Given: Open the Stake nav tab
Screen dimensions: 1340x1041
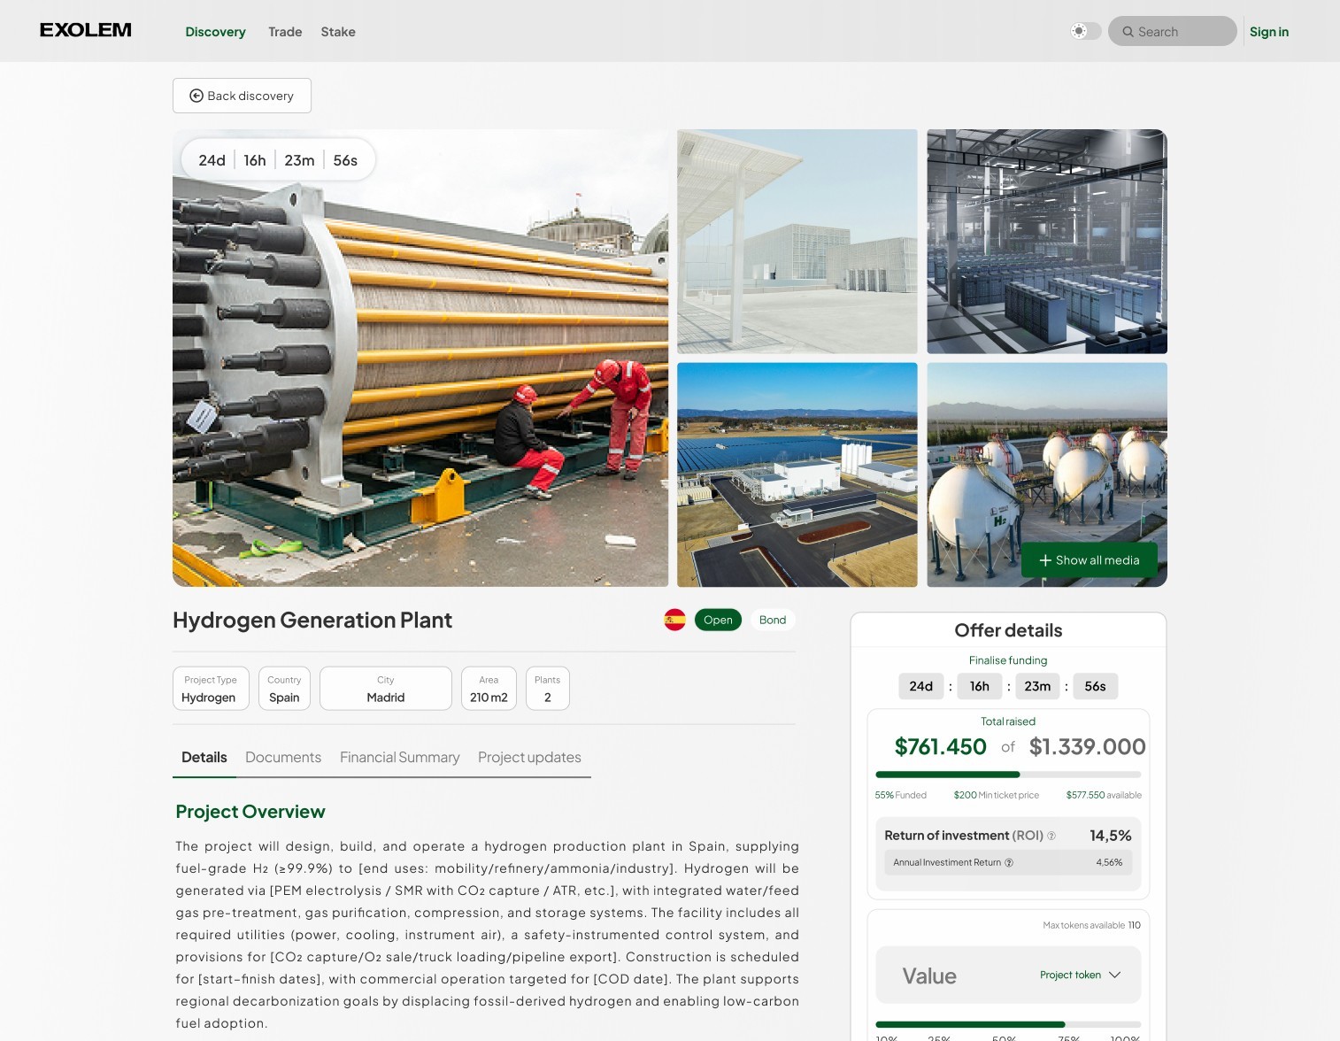Looking at the screenshot, I should click(x=338, y=32).
